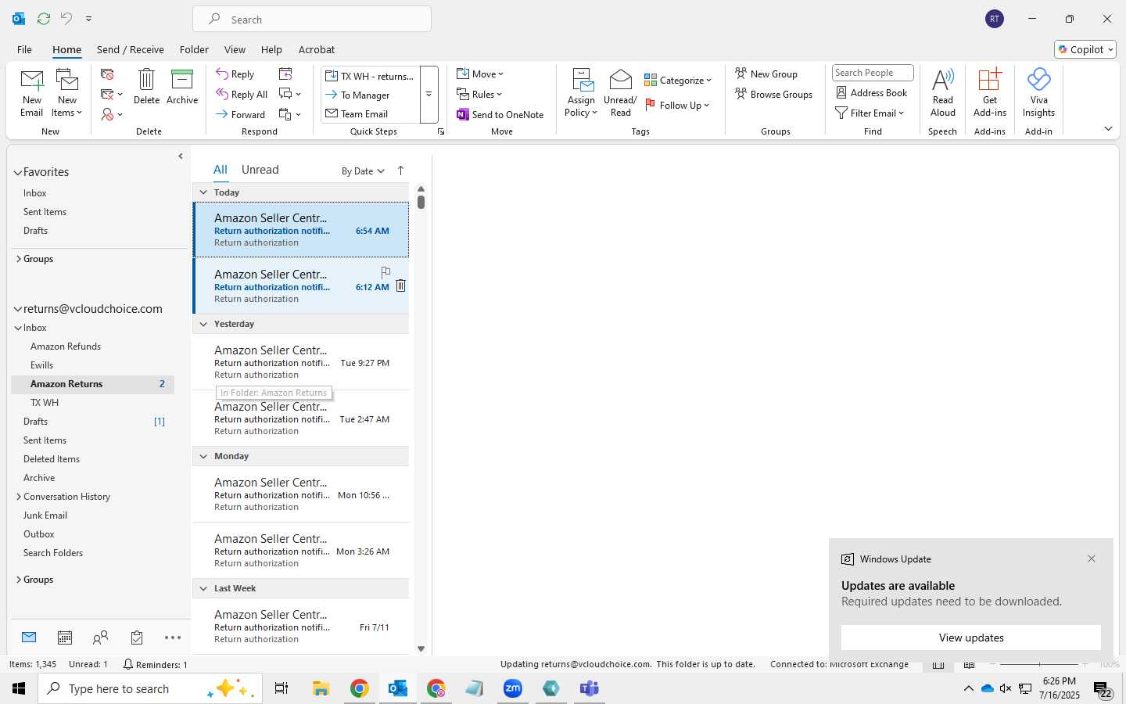This screenshot has width=1126, height=704.
Task: Open the Follow Up flag menu
Action: [677, 106]
